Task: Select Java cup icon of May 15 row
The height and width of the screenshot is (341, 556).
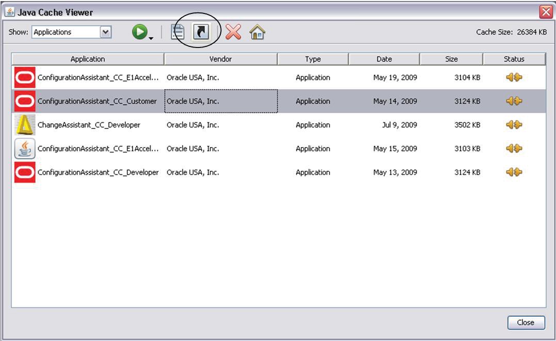Action: 25,149
